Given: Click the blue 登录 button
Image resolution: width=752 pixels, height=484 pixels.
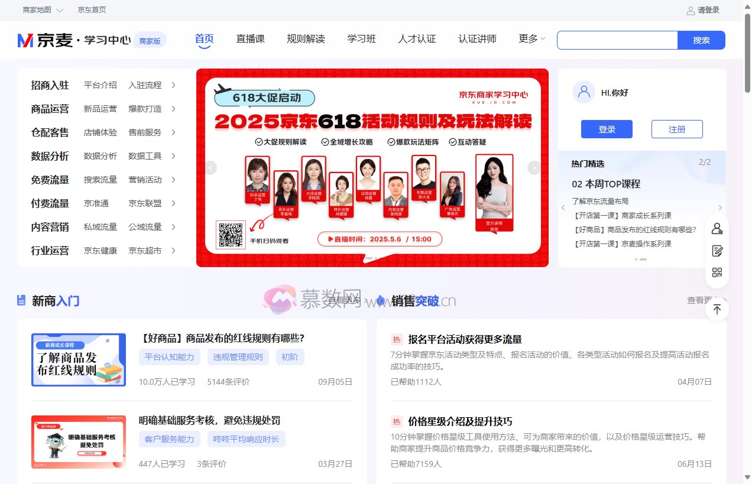Looking at the screenshot, I should click(607, 129).
